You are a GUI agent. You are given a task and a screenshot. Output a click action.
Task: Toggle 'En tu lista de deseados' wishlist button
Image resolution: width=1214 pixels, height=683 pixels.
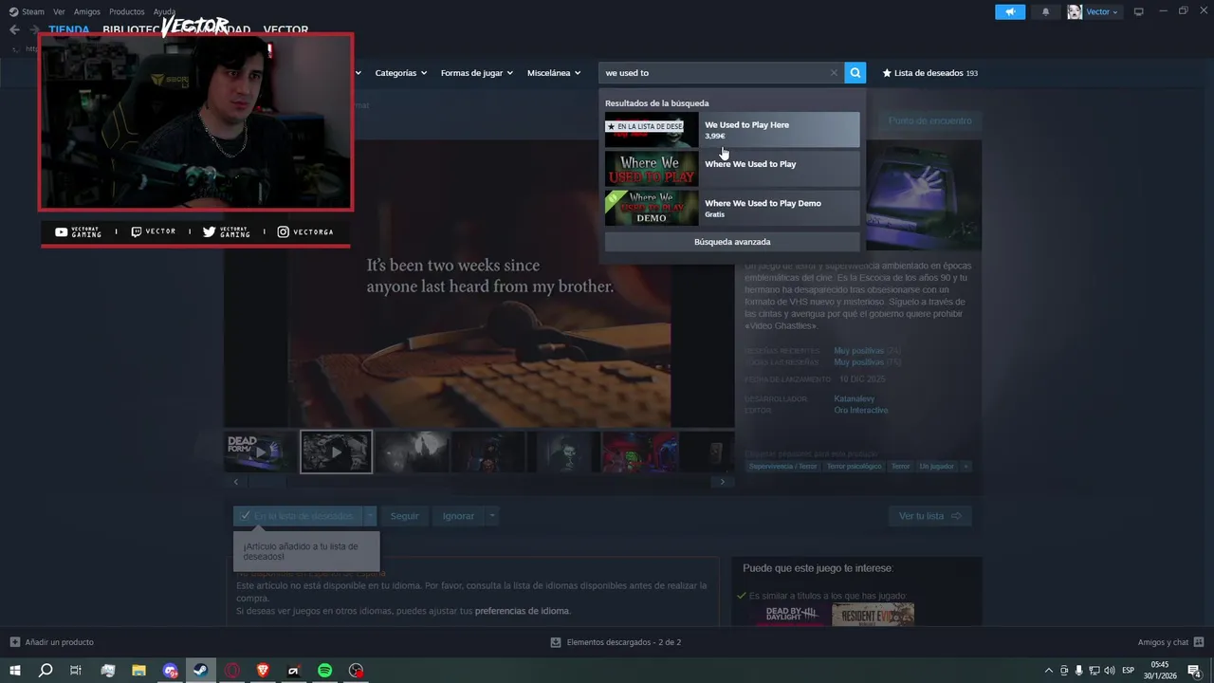pyautogui.click(x=298, y=516)
